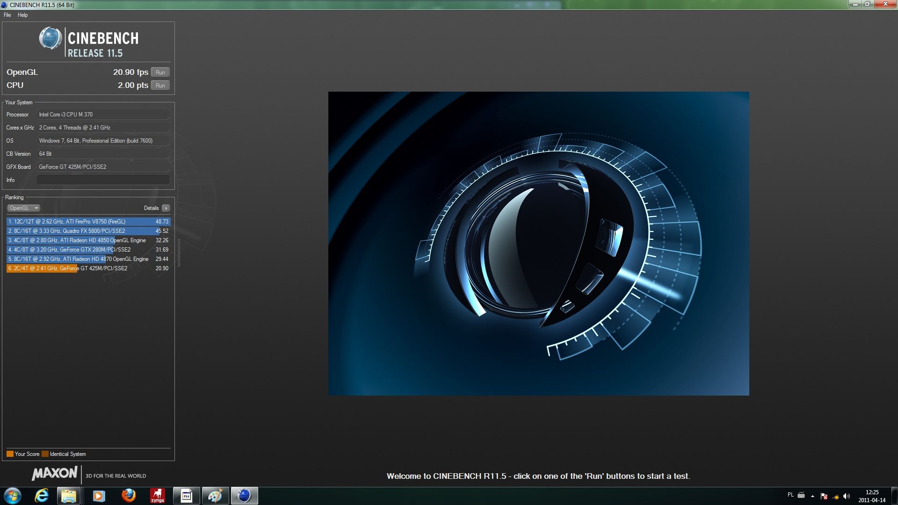This screenshot has height=505, width=898.
Task: Click into the Info text field
Action: point(103,180)
